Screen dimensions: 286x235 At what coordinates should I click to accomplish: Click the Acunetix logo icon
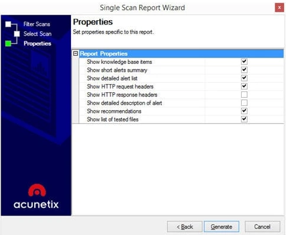[37, 190]
